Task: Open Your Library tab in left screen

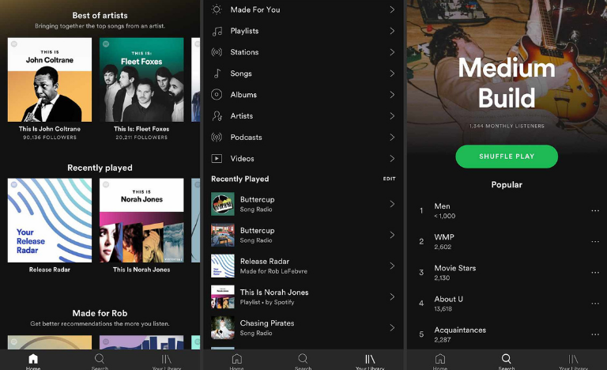Action: click(x=167, y=361)
